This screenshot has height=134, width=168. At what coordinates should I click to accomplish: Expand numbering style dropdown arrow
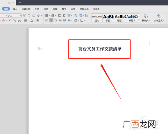[55, 16]
